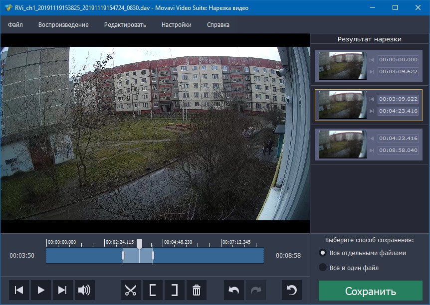Open the Файл menu
This screenshot has width=430, height=305.
click(x=15, y=24)
